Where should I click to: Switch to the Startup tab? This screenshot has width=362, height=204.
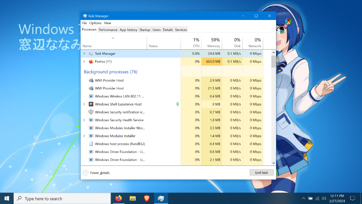(145, 30)
